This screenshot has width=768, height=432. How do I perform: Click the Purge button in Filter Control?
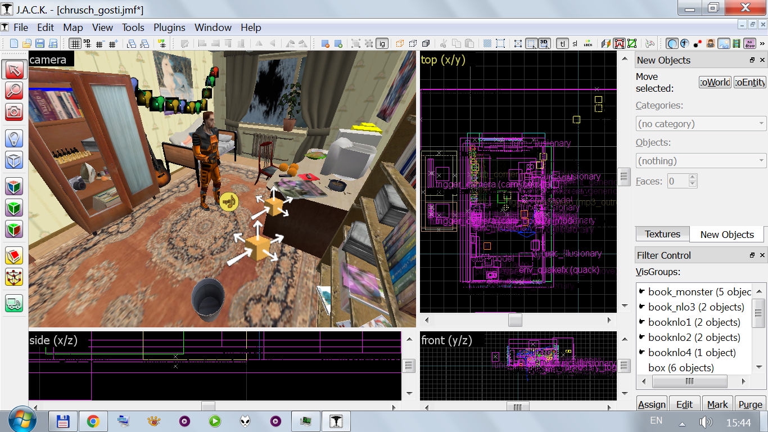point(751,404)
